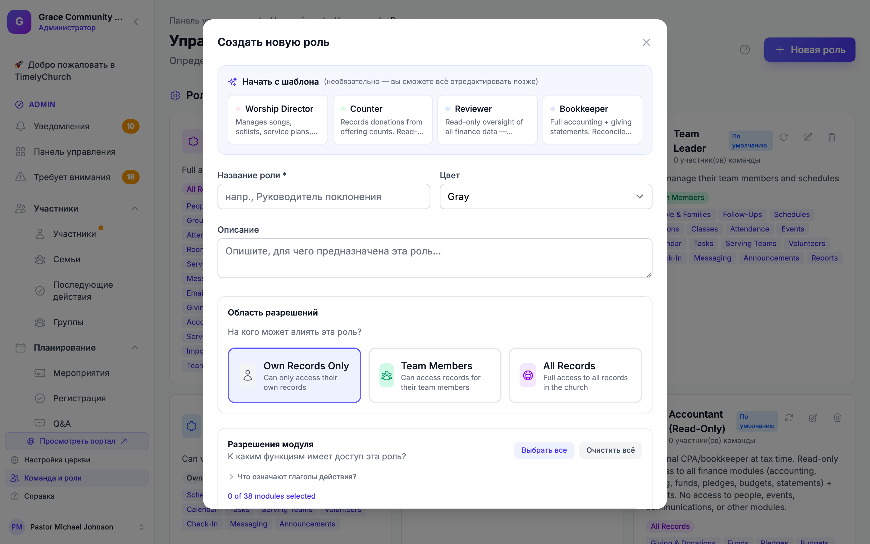Delete the Accountant (Read-Only) role
Screen dimensions: 870x544
tap(837, 417)
